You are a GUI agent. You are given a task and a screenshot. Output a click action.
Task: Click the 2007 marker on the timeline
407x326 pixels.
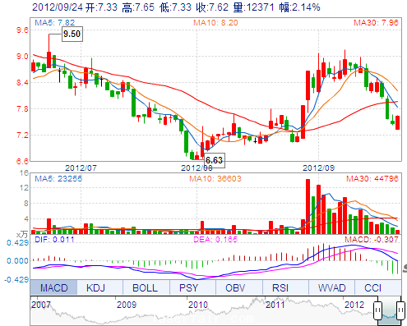coord(41,305)
